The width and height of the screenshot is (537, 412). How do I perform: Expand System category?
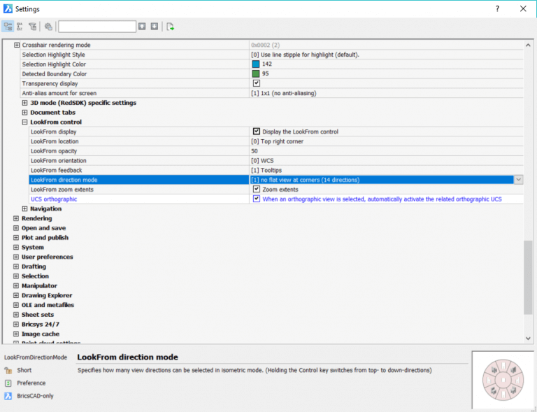point(16,247)
